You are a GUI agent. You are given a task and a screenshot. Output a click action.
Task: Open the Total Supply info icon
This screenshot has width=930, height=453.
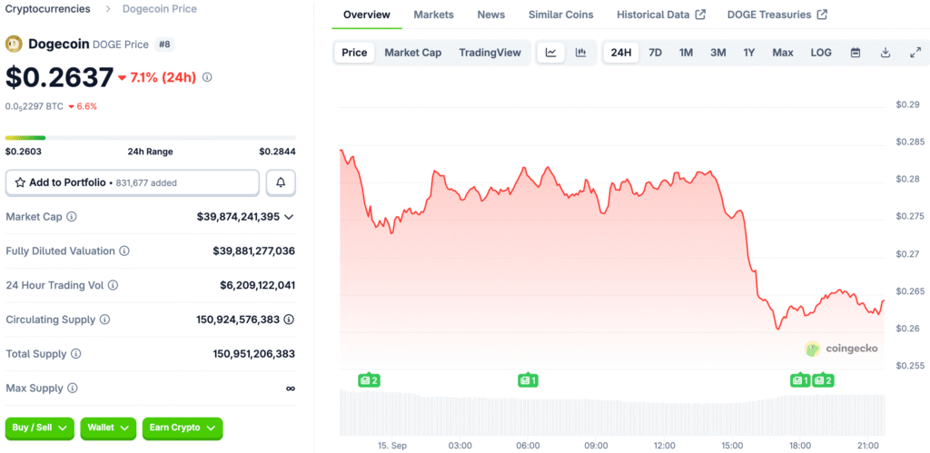76,354
